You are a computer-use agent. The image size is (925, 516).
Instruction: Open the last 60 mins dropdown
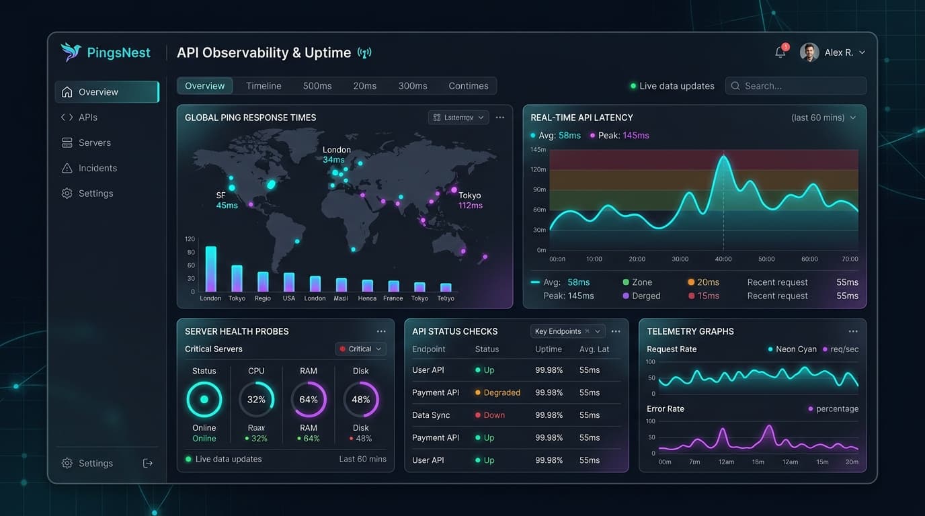(x=824, y=118)
